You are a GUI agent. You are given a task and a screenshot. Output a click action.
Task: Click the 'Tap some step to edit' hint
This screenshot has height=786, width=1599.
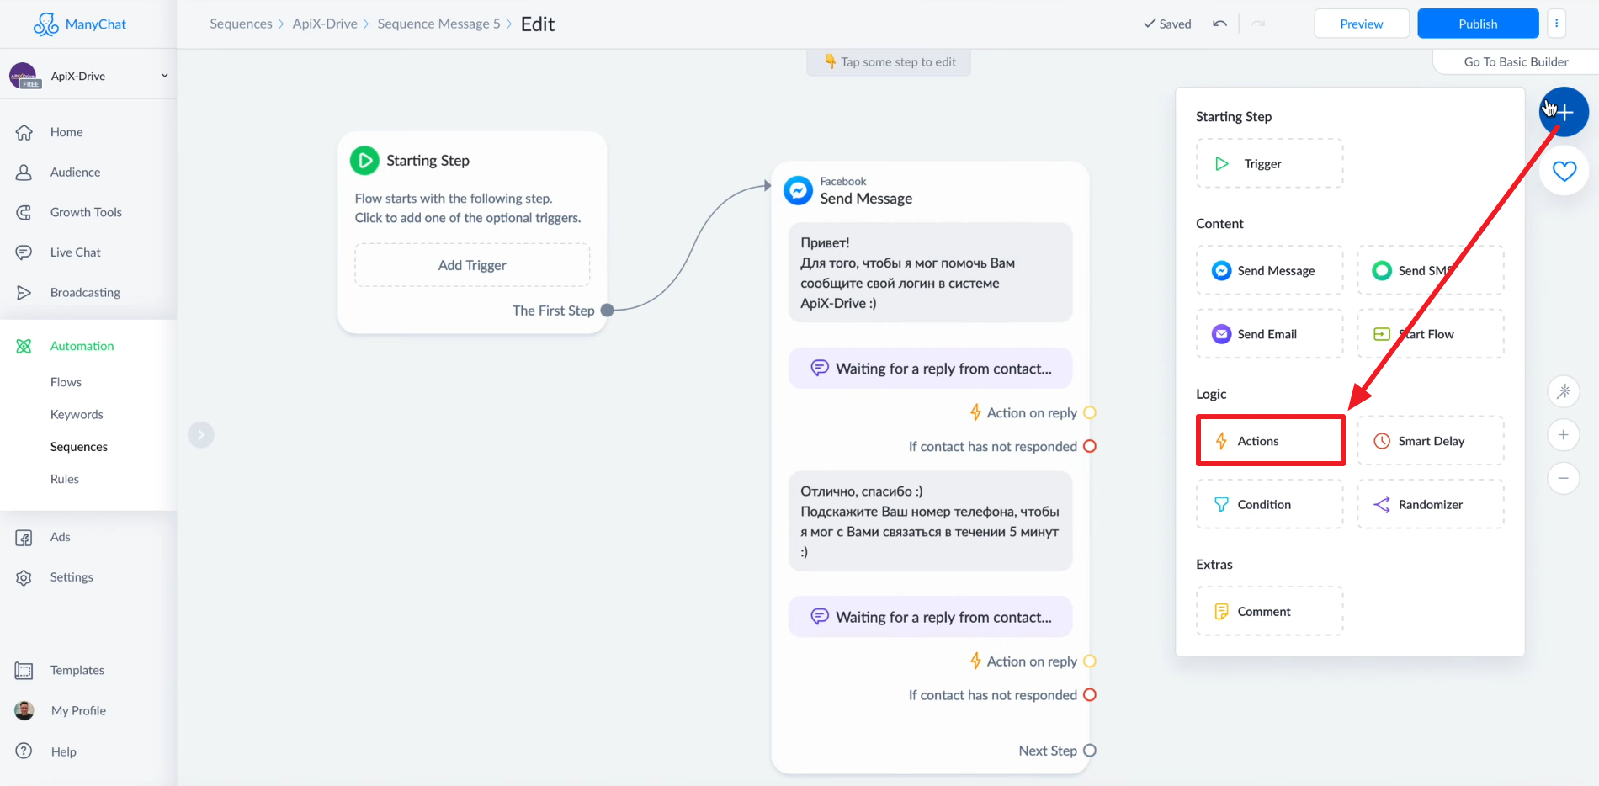point(889,61)
